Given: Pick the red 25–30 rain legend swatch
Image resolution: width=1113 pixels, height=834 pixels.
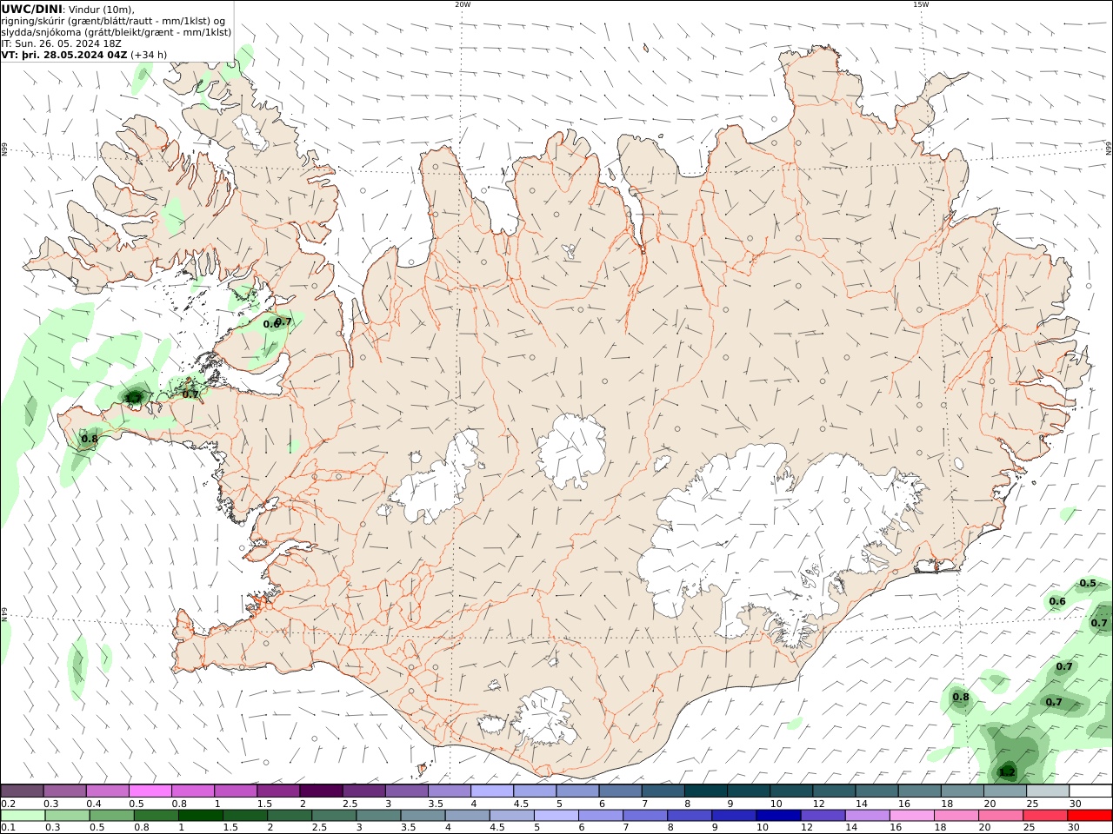Looking at the screenshot, I should tap(1045, 816).
